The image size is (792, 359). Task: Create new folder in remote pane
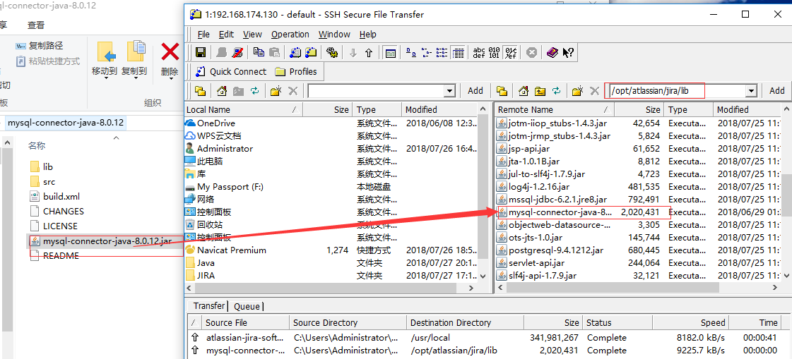(577, 91)
